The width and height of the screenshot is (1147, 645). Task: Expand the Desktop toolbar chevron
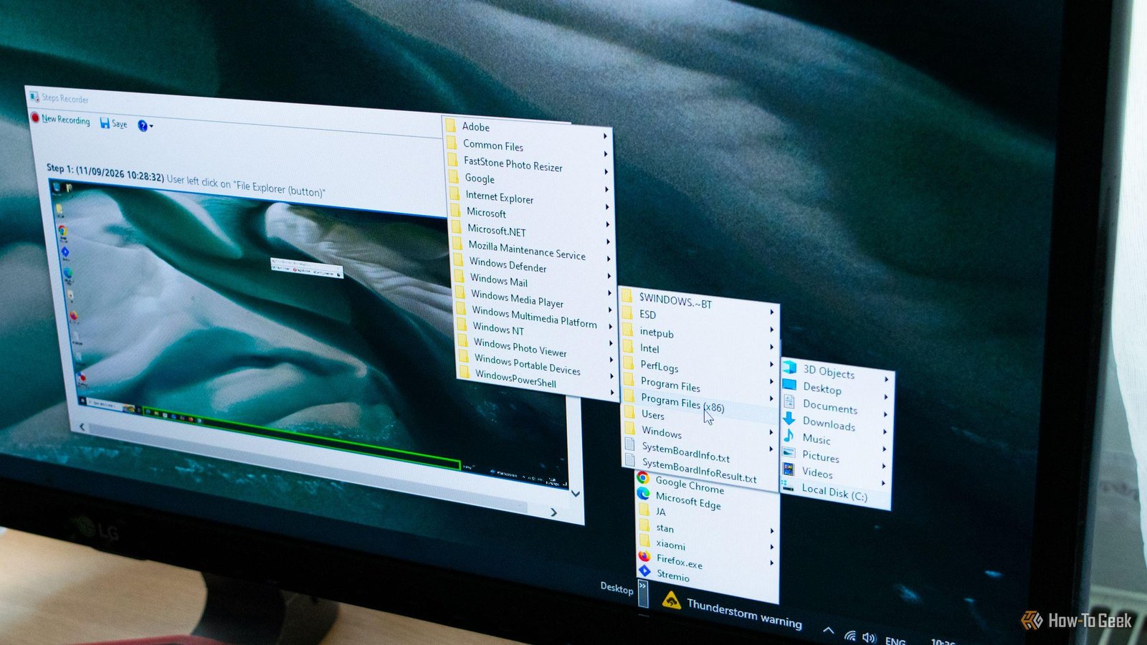pos(643,593)
